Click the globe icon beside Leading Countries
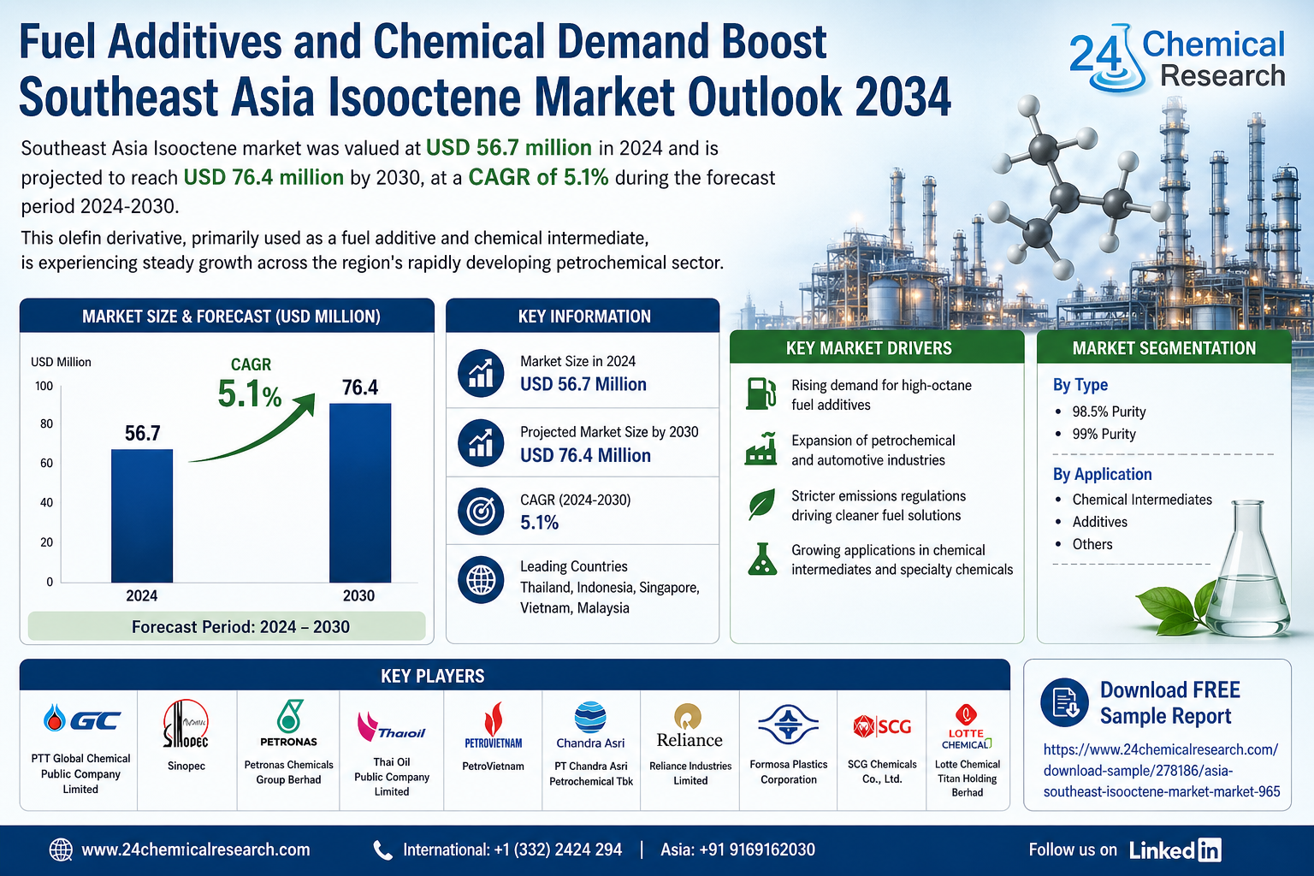Image resolution: width=1314 pixels, height=876 pixels. pyautogui.click(x=481, y=579)
